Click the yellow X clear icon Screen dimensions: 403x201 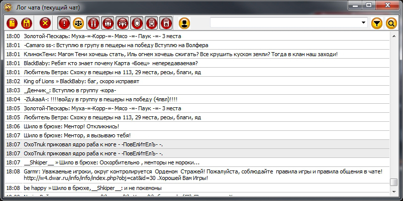(45, 23)
